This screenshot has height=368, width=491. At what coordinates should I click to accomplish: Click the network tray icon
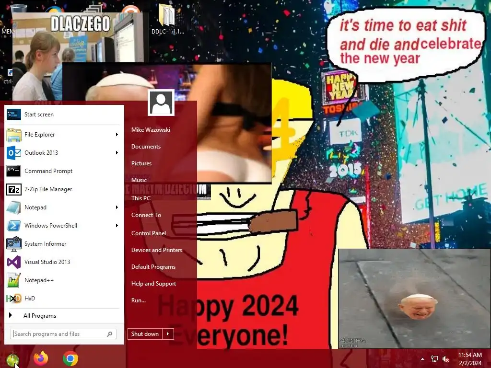tap(434, 359)
